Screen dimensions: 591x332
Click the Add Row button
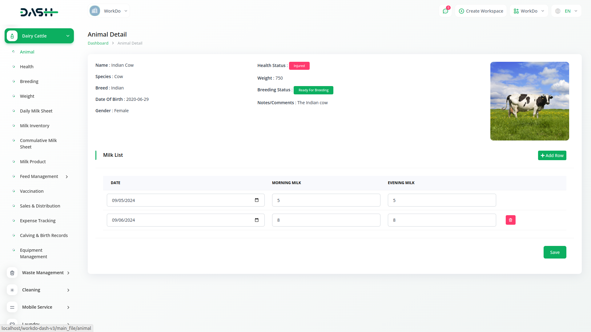click(x=552, y=156)
